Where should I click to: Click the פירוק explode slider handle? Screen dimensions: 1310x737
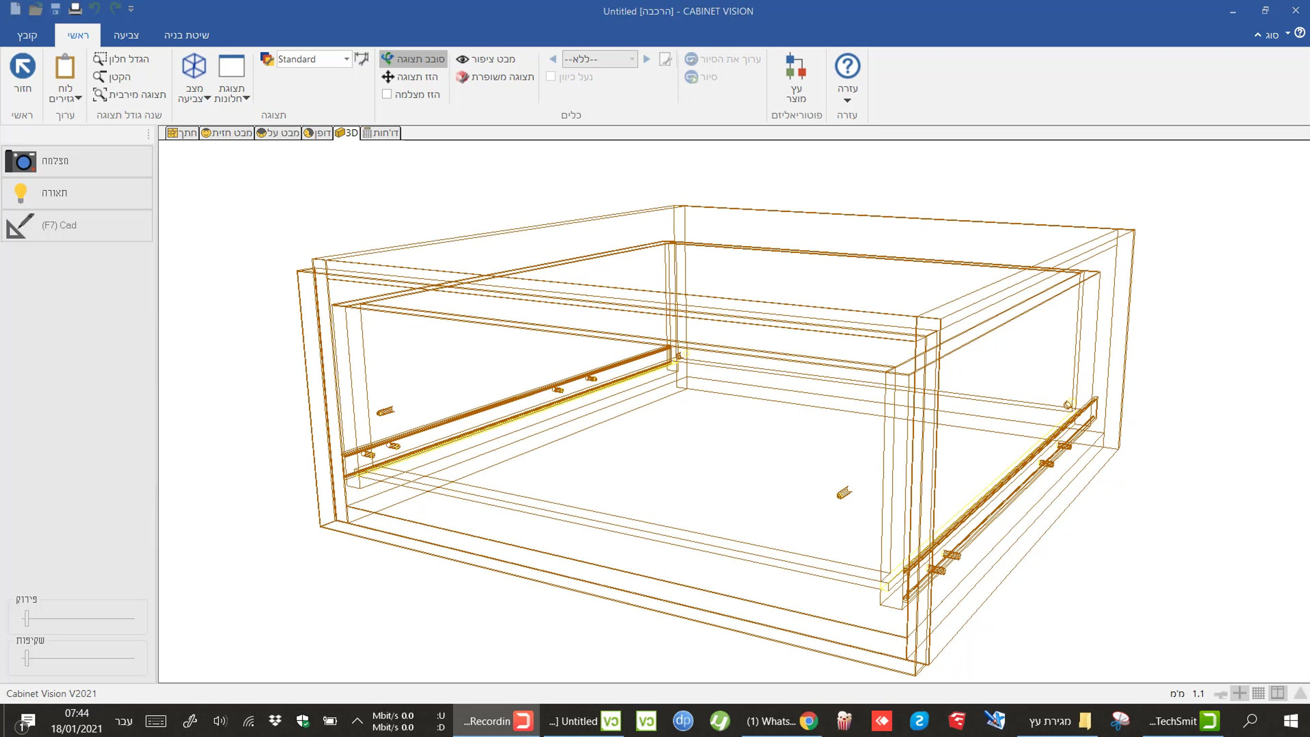tap(26, 618)
